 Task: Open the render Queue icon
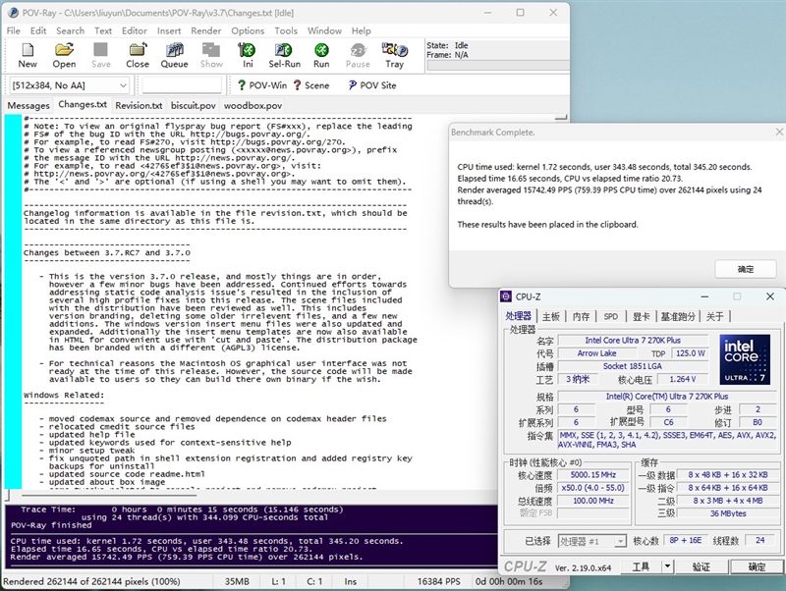click(x=174, y=55)
